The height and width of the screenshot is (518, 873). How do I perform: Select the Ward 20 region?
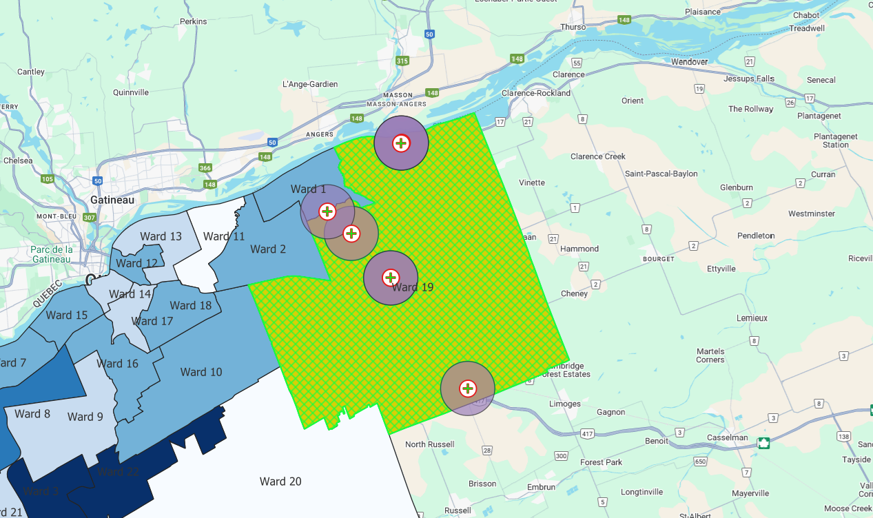(280, 481)
